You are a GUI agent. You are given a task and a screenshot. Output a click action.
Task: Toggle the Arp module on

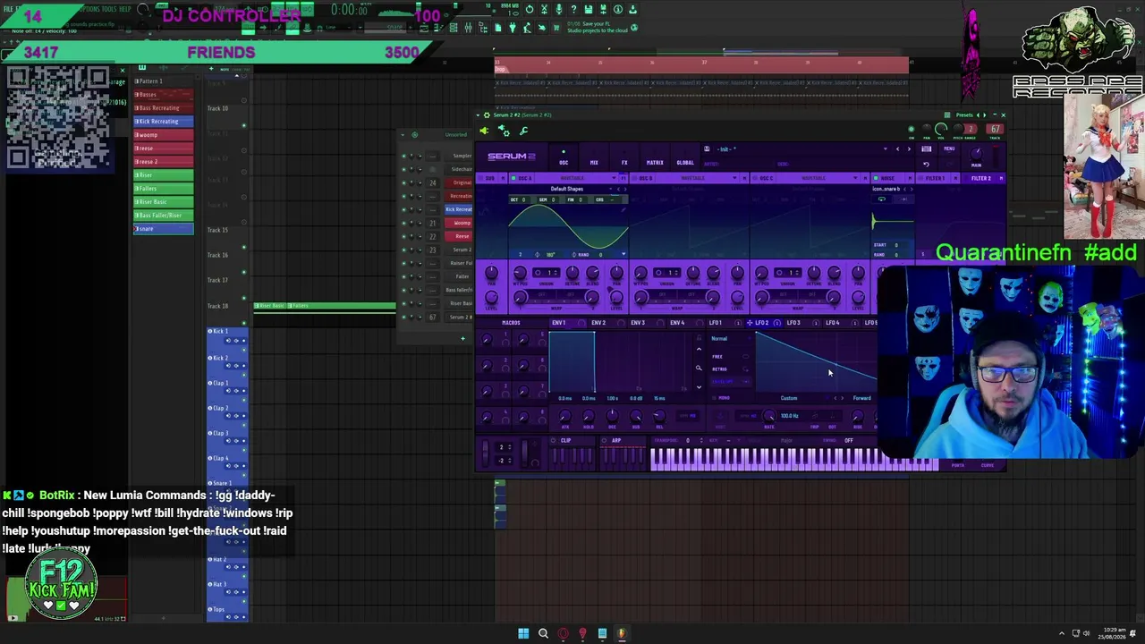604,440
